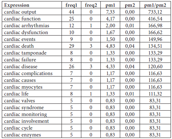
Task: Click the value 733,12 in the table
Action: [155, 12]
